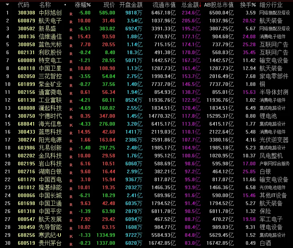
Task: Click industry 半导体封测 cell
Action: click(x=274, y=92)
